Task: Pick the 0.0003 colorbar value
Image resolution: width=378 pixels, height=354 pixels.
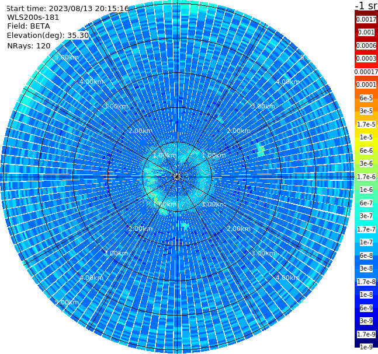Action: 366,58
